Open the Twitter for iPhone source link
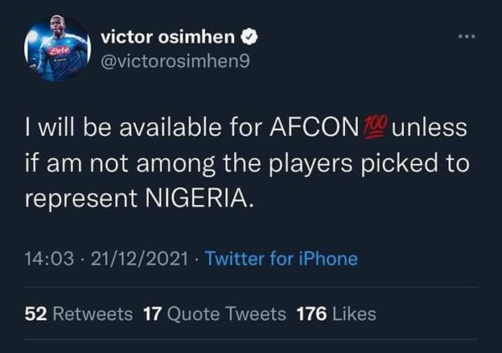 (x=281, y=258)
